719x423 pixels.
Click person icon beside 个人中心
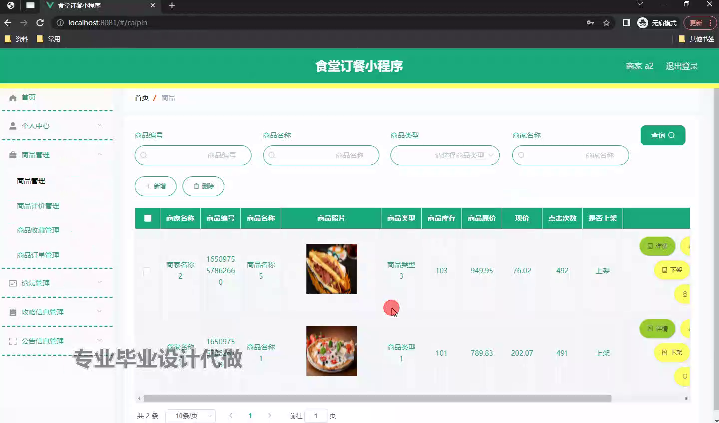tap(13, 126)
